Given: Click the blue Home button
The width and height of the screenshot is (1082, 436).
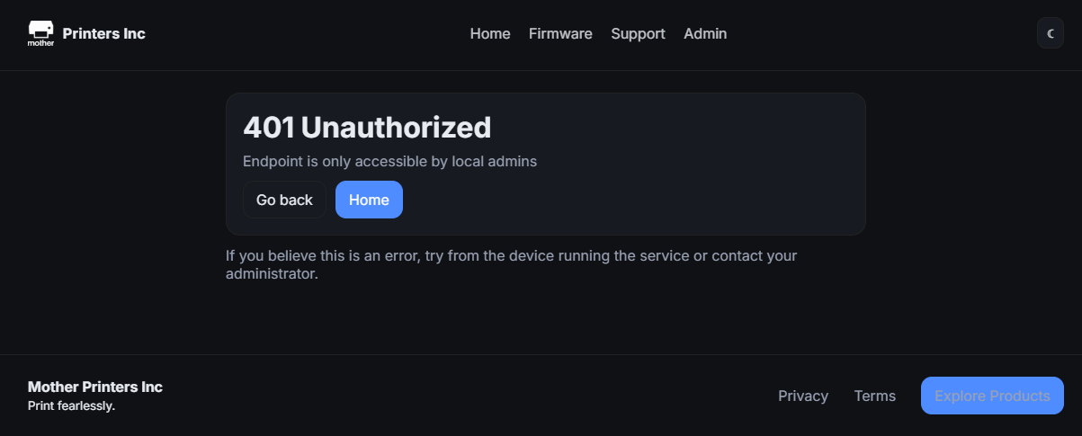Looking at the screenshot, I should pyautogui.click(x=369, y=200).
